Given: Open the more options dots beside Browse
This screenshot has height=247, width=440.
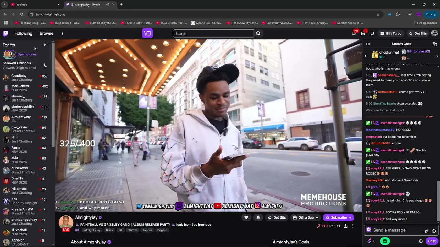Looking at the screenshot, I should pos(63,33).
